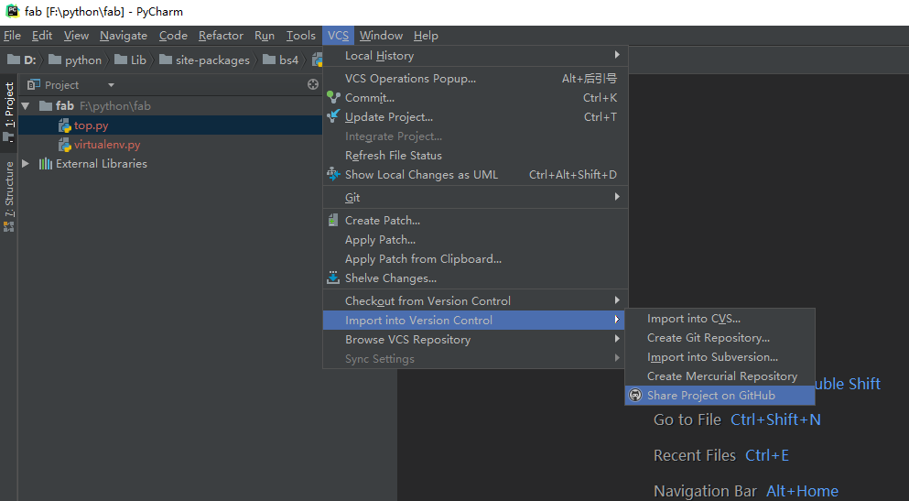The image size is (909, 501).
Task: Click the Update Project arrow icon
Action: [333, 116]
